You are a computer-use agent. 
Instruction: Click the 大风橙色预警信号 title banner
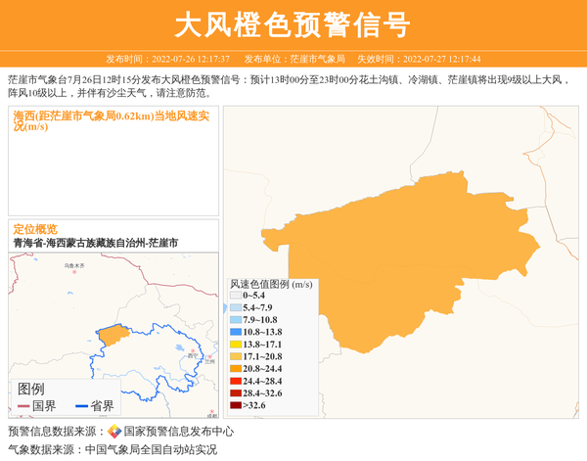(293, 24)
